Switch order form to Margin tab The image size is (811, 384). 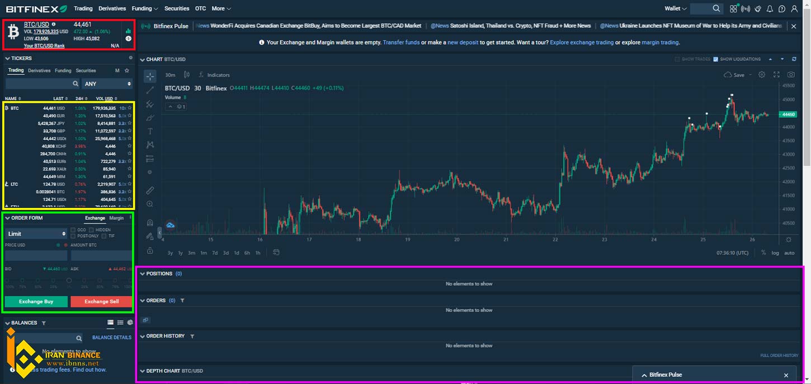[x=116, y=218]
